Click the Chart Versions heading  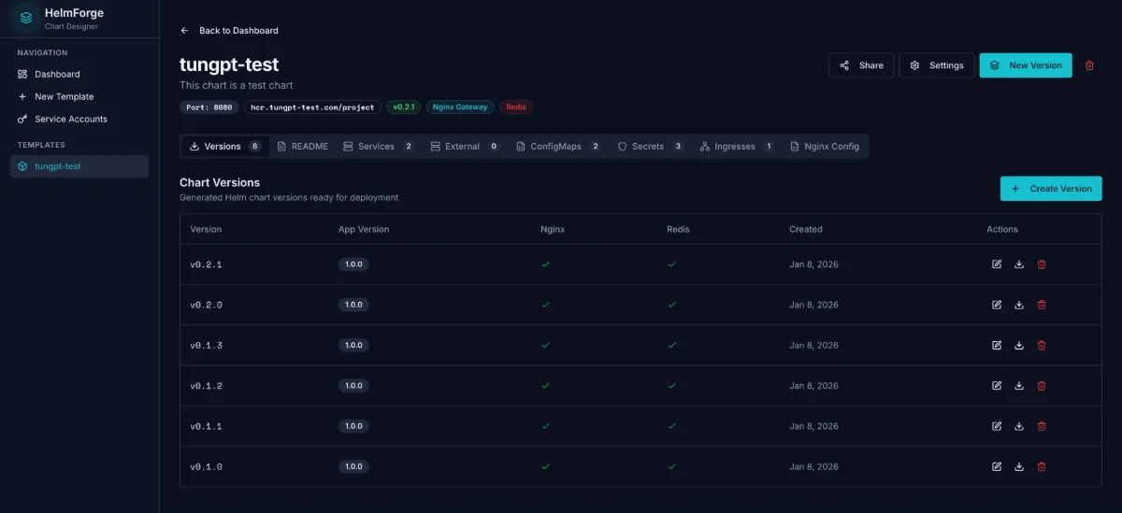click(220, 182)
